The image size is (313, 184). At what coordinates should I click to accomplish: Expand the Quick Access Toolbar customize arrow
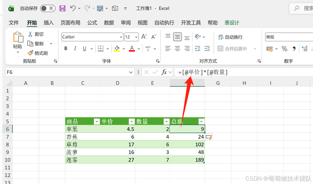point(125,8)
